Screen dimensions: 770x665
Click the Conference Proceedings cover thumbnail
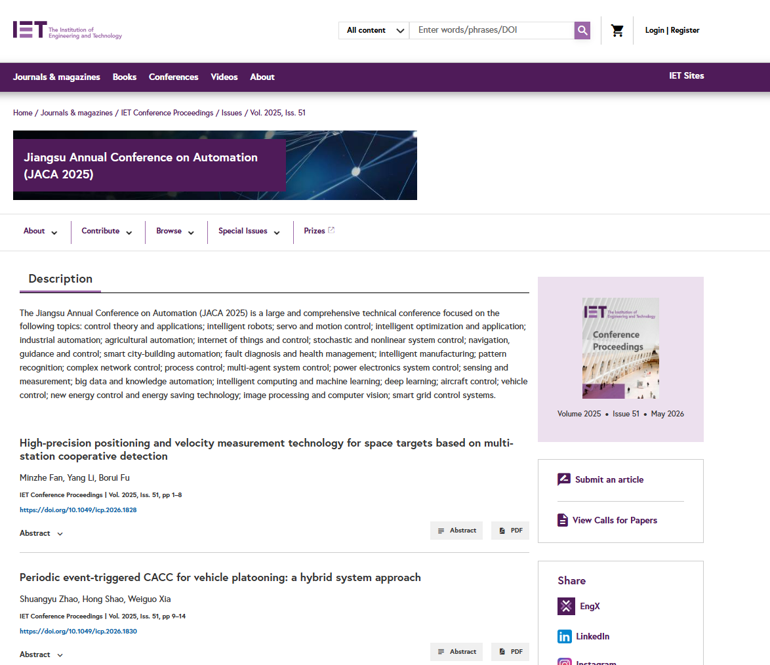(x=620, y=348)
